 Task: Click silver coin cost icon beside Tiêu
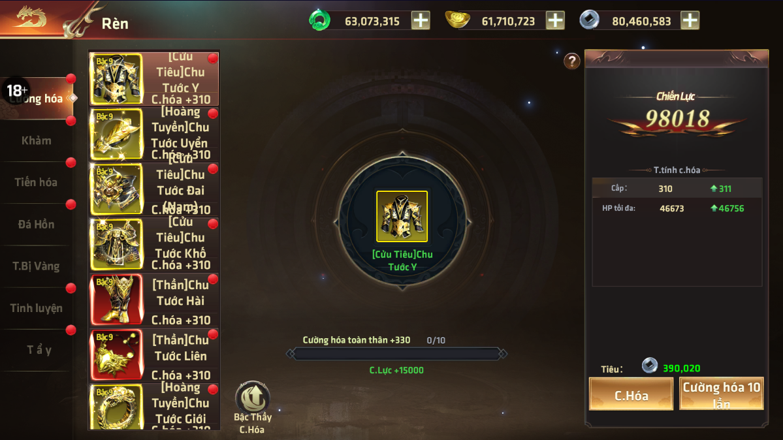649,366
